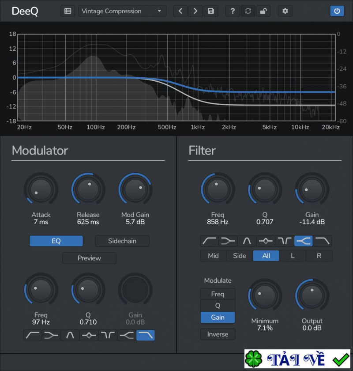This screenshot has height=371, width=353.
Task: Toggle the padlock lock icon
Action: 263,11
